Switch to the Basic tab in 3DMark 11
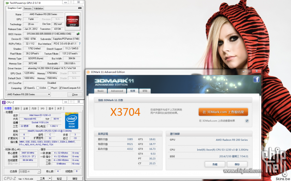 (101, 91)
